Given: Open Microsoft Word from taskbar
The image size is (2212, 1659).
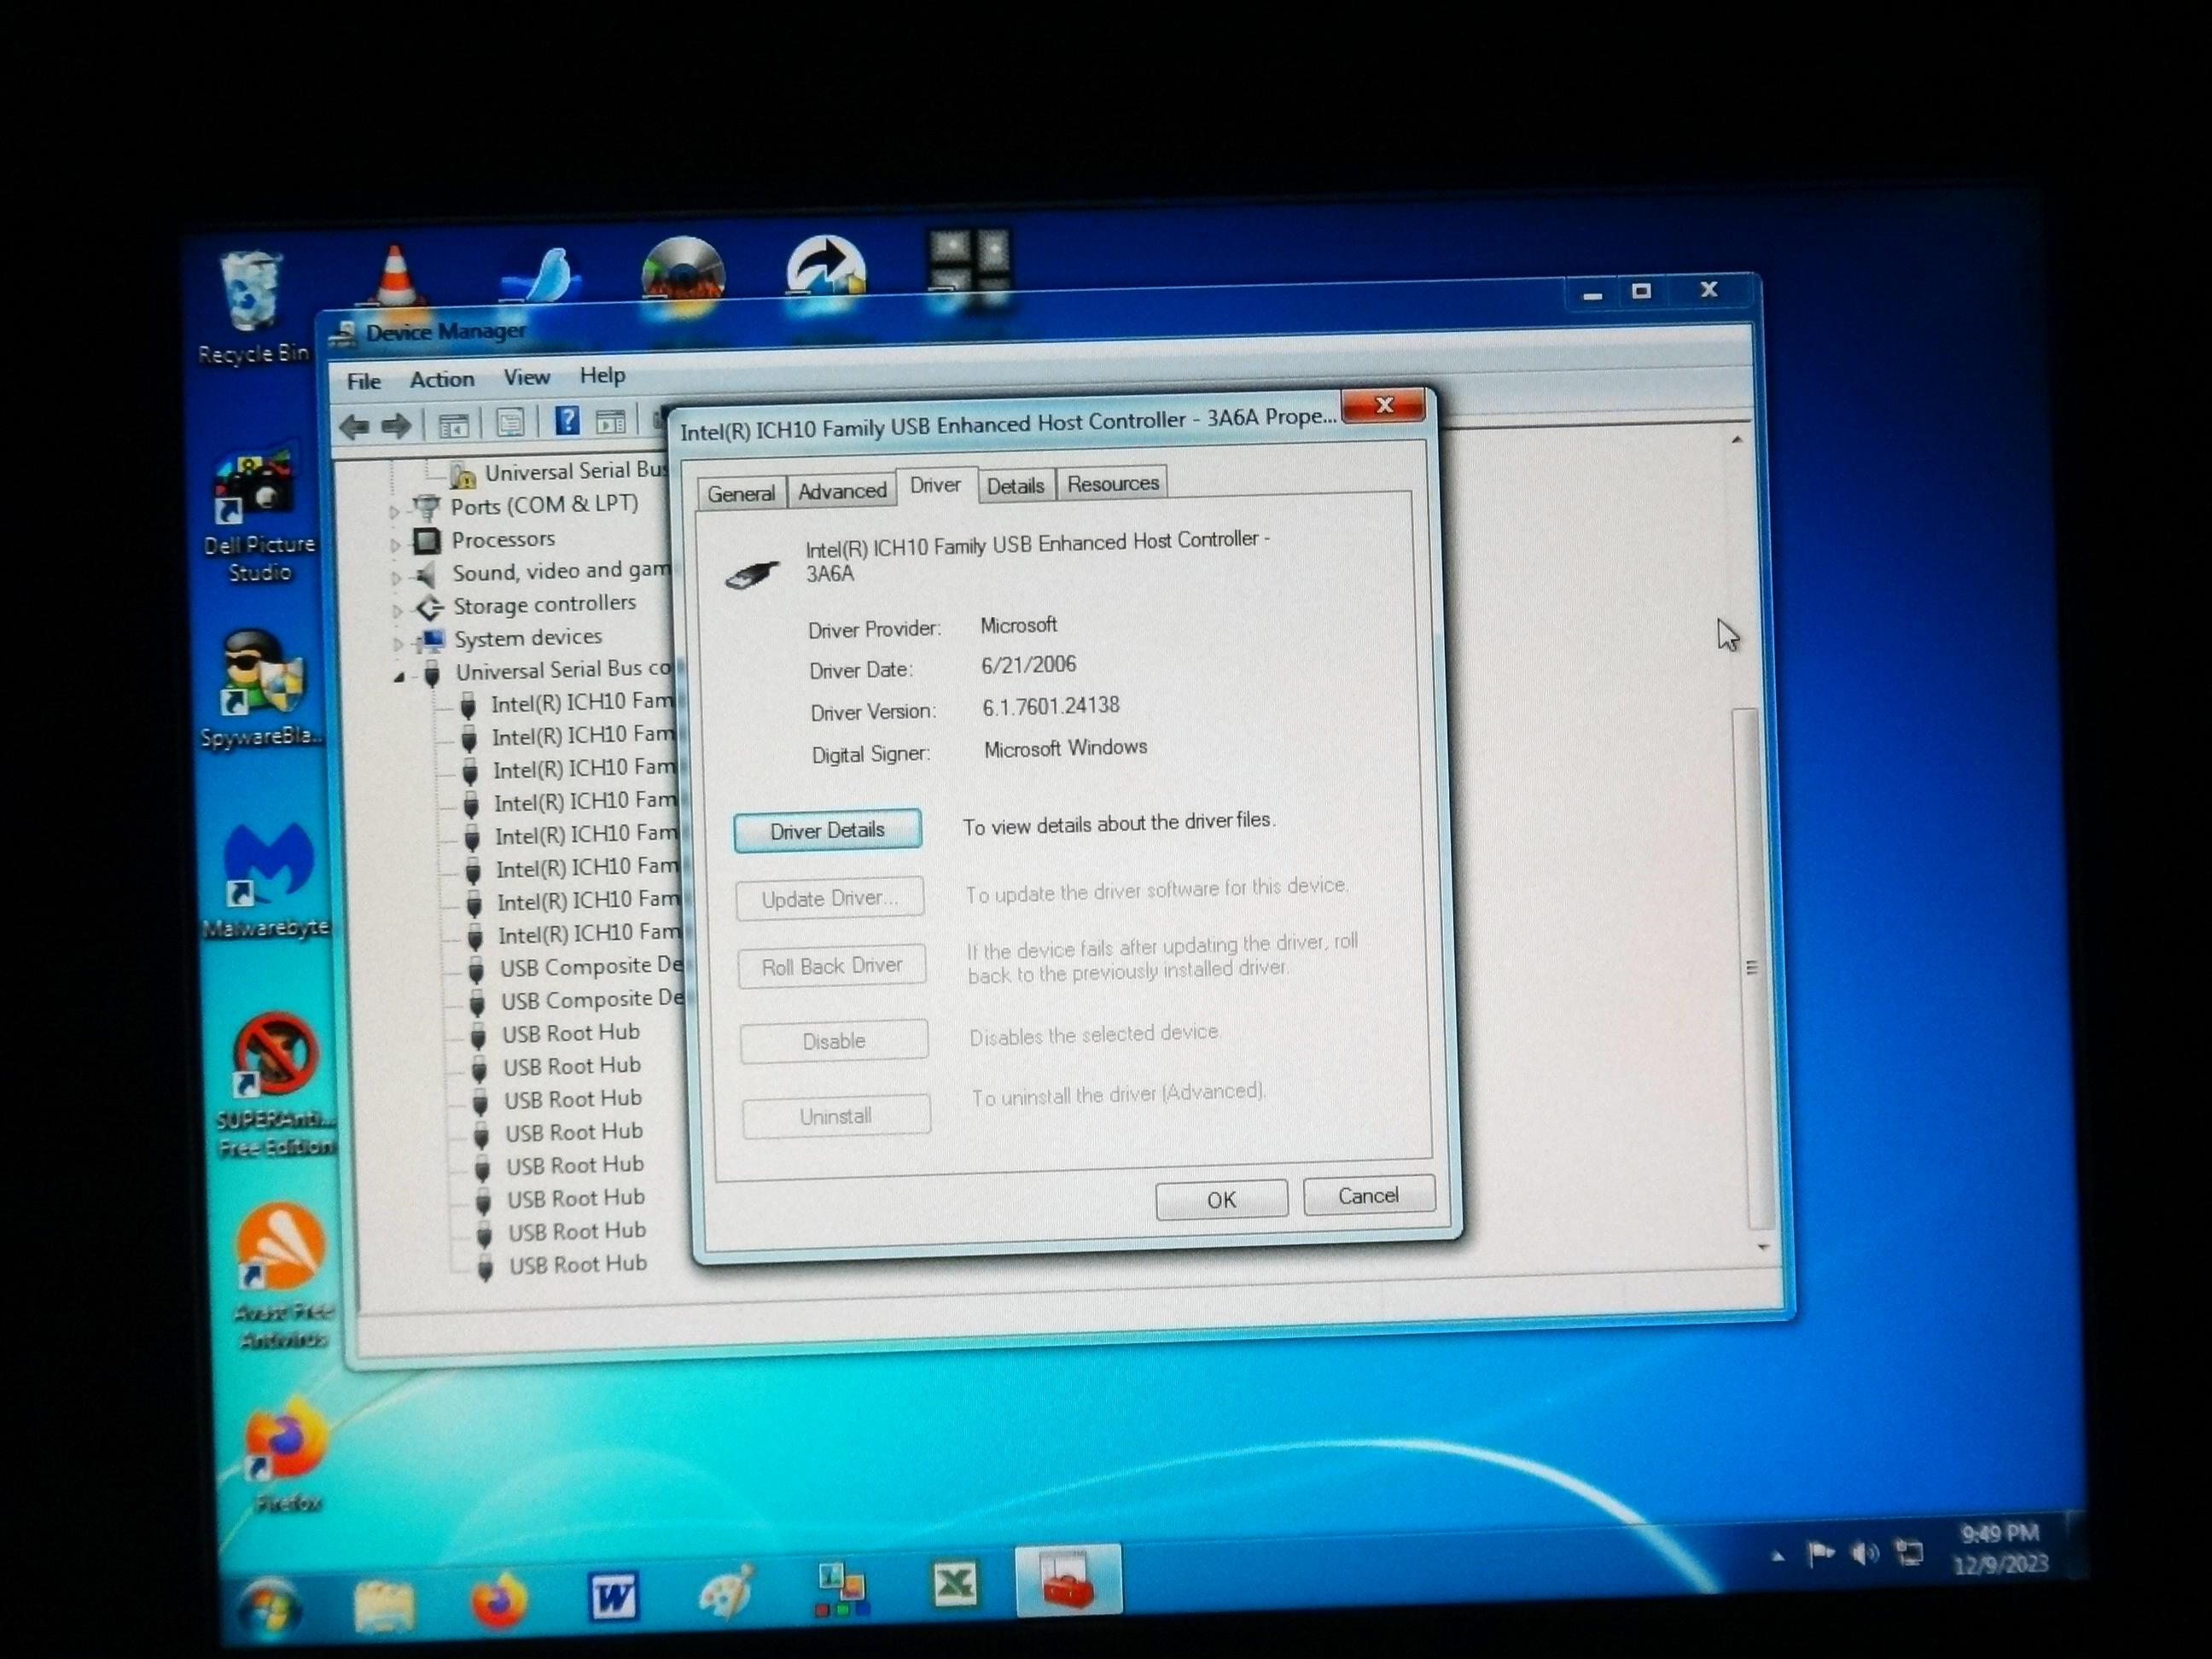Looking at the screenshot, I should point(612,1596).
